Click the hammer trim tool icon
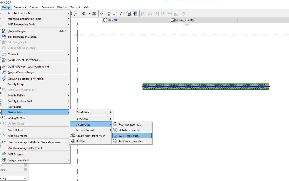Viewport: 289px width, 181px height. [102, 14]
